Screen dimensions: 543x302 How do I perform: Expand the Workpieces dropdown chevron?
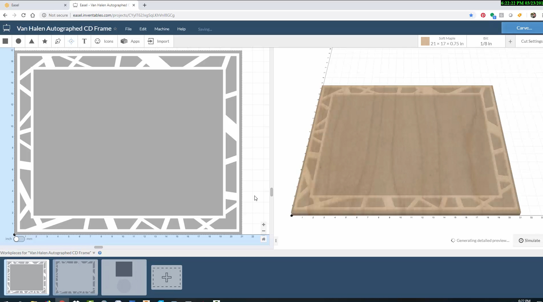94,253
